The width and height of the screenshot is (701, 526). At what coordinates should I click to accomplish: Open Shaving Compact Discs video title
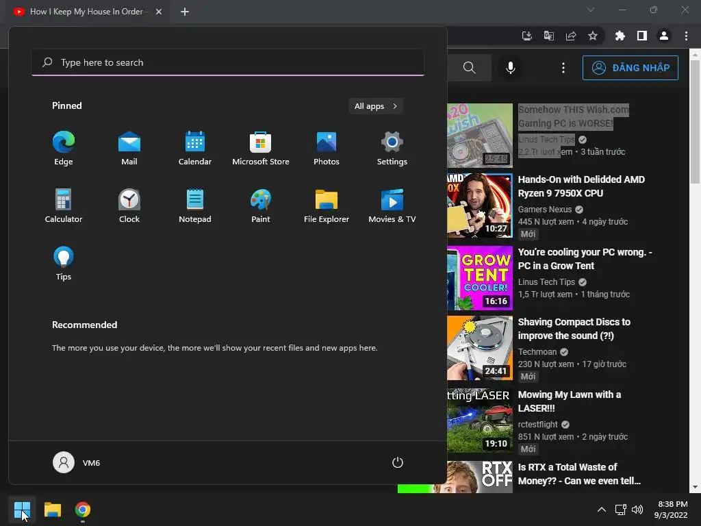pos(574,329)
